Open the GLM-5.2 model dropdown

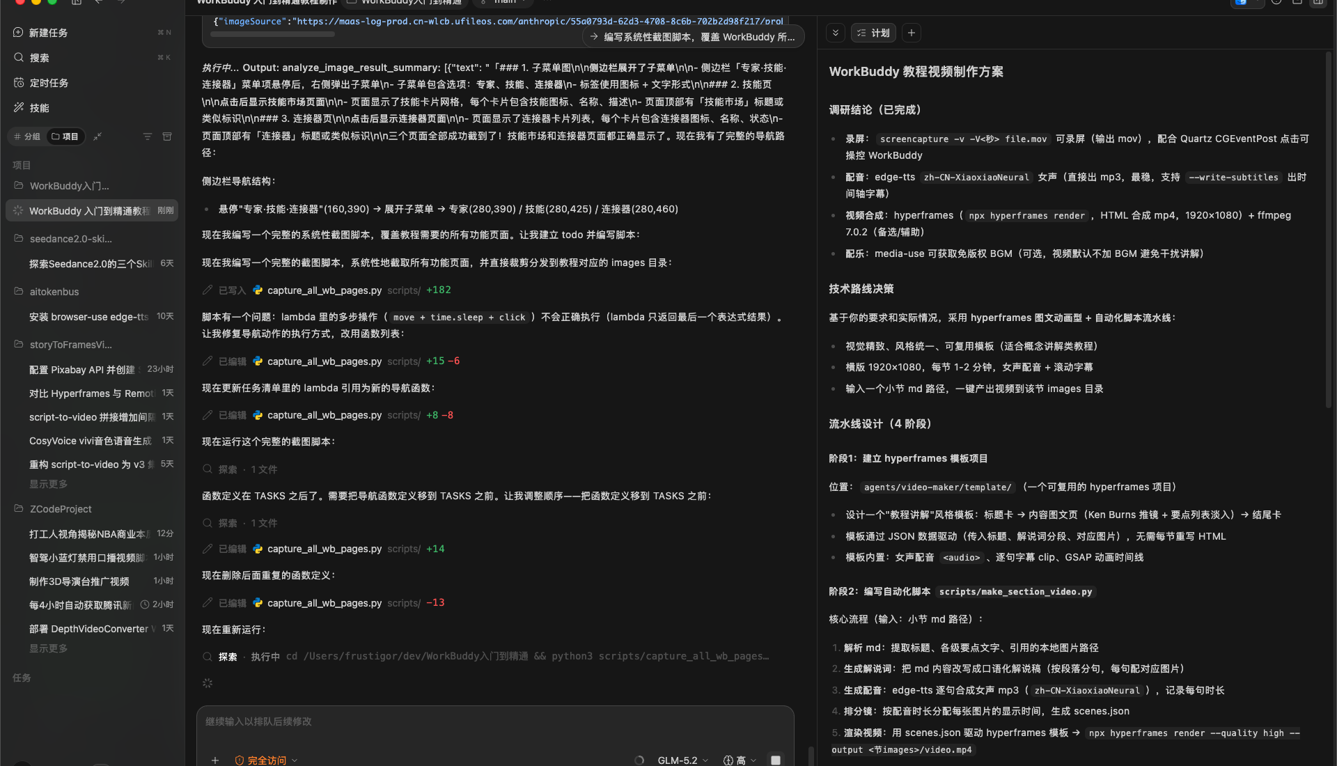click(682, 760)
